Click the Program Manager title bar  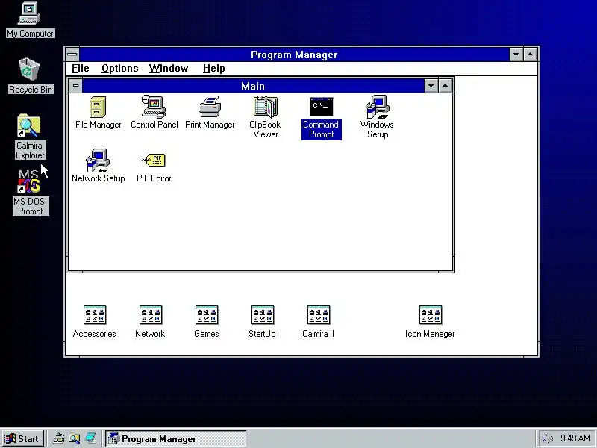click(x=294, y=55)
